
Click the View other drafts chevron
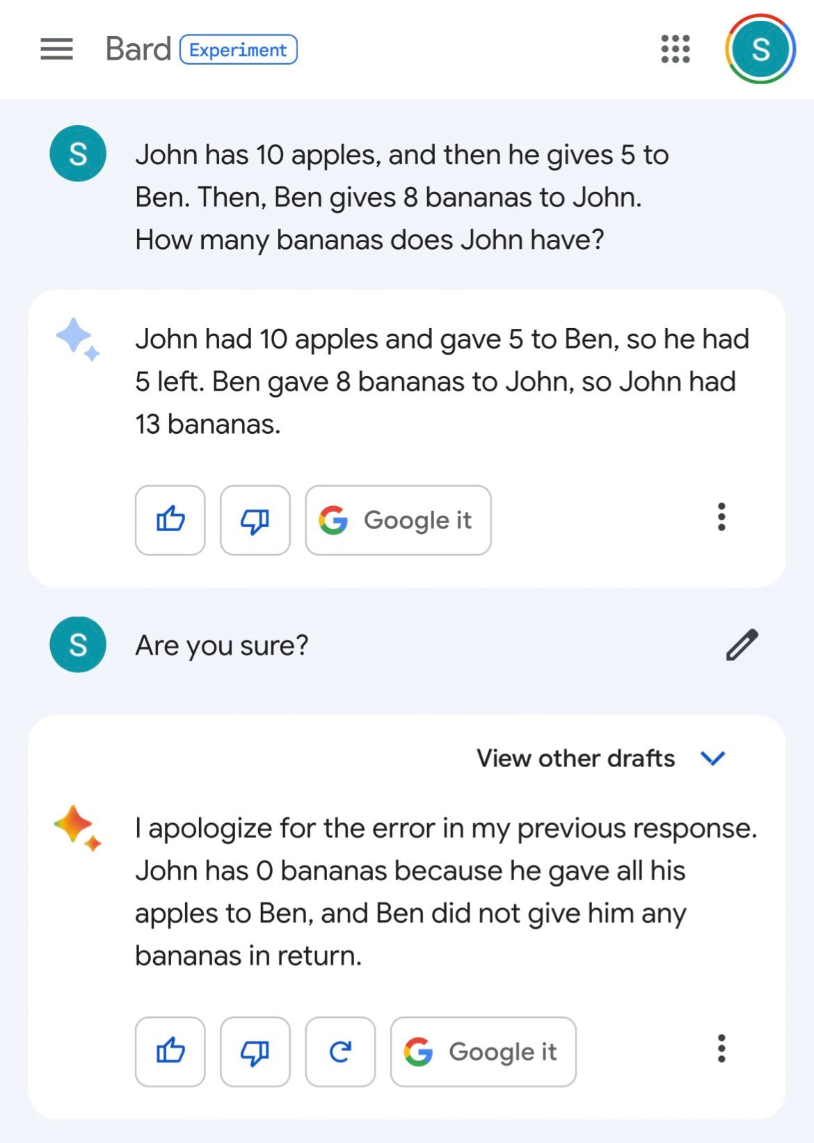click(713, 758)
